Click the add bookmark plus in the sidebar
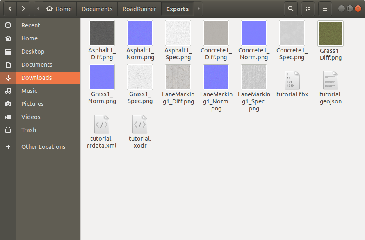 pyautogui.click(x=8, y=146)
